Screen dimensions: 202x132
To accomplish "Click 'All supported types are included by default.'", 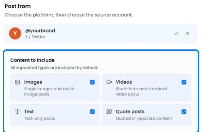I will [54, 68].
